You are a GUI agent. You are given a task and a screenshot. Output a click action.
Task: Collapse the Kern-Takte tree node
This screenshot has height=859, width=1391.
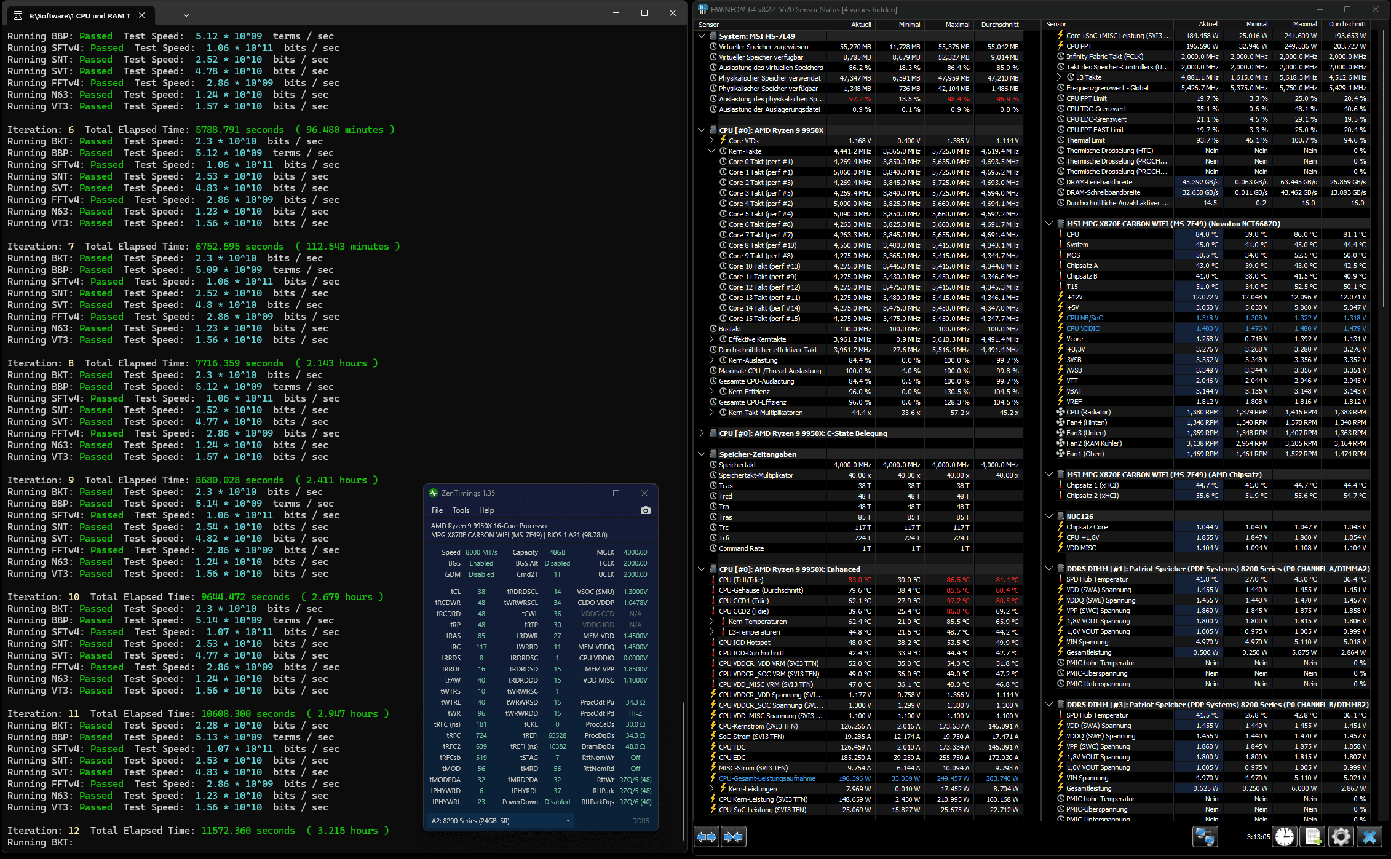(x=712, y=151)
